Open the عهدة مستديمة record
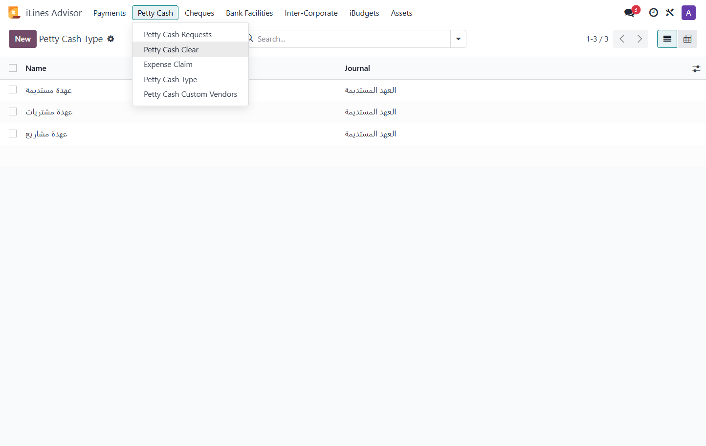This screenshot has height=446, width=706. click(48, 90)
